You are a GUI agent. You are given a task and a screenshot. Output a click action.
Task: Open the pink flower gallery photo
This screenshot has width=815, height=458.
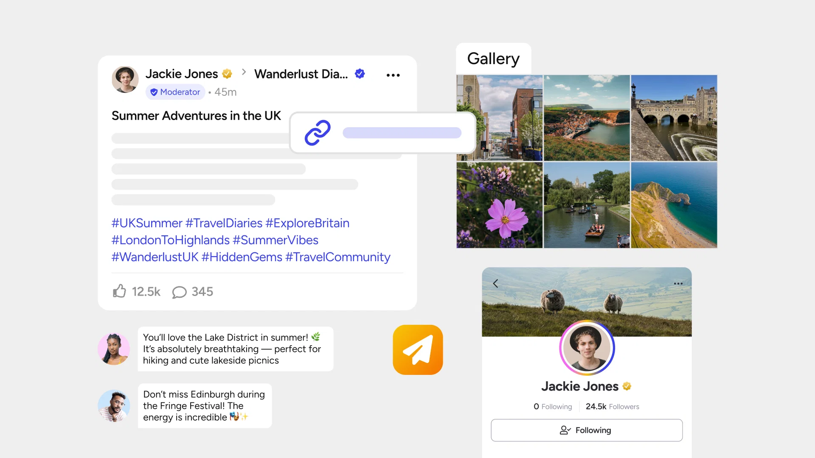499,205
